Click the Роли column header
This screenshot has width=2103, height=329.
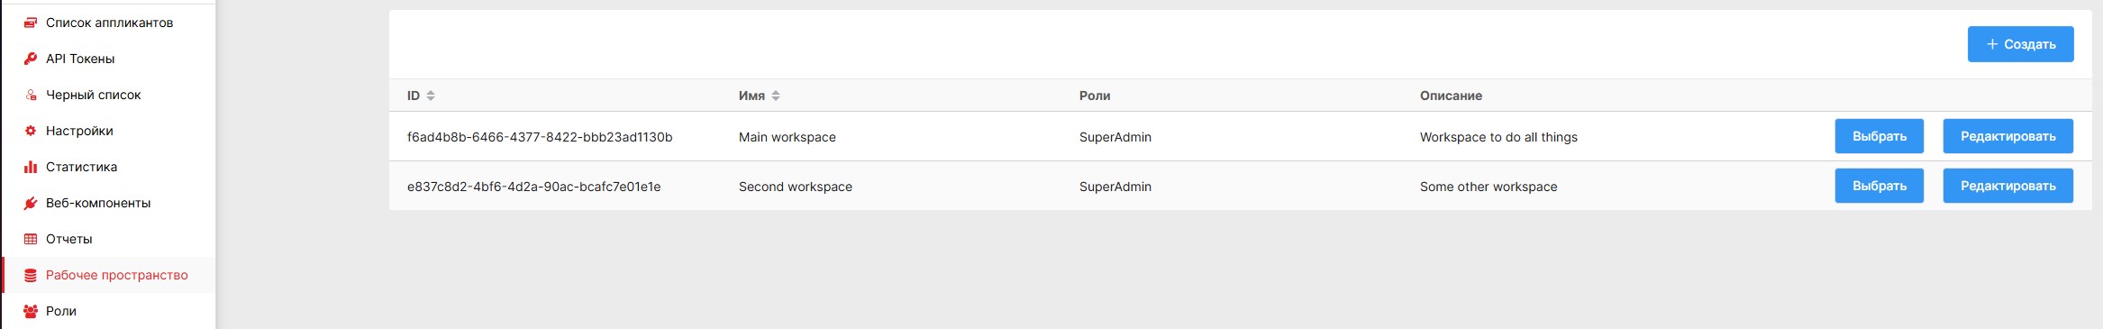pos(1095,96)
